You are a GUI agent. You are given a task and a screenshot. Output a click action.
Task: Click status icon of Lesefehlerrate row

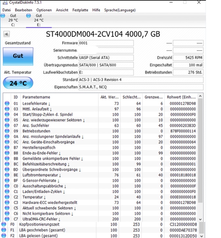[x=7, y=103]
